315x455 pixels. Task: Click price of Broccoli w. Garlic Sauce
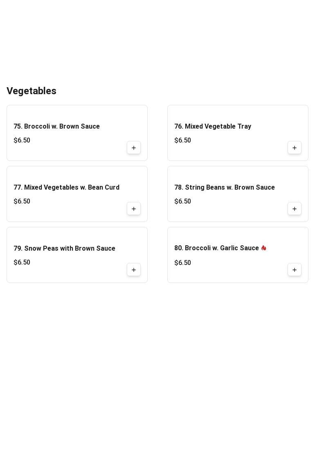(x=182, y=263)
